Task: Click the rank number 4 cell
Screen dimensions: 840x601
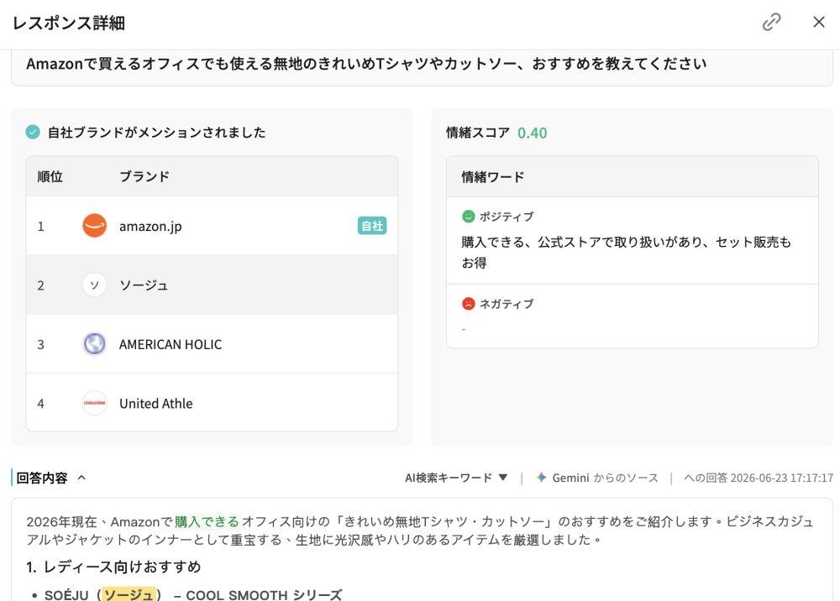Action: coord(40,404)
